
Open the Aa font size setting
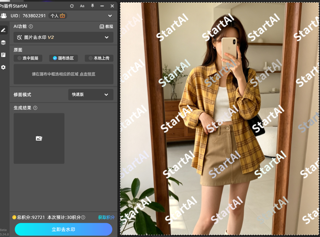[82, 6]
